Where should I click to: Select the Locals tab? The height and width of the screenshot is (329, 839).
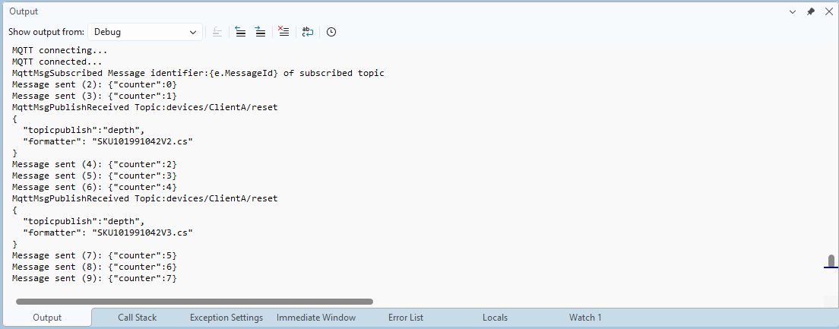495,318
